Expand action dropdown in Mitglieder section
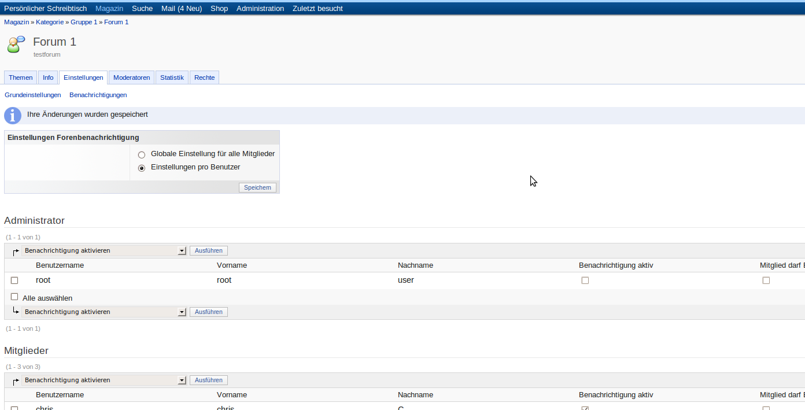The height and width of the screenshot is (410, 805). (x=104, y=381)
